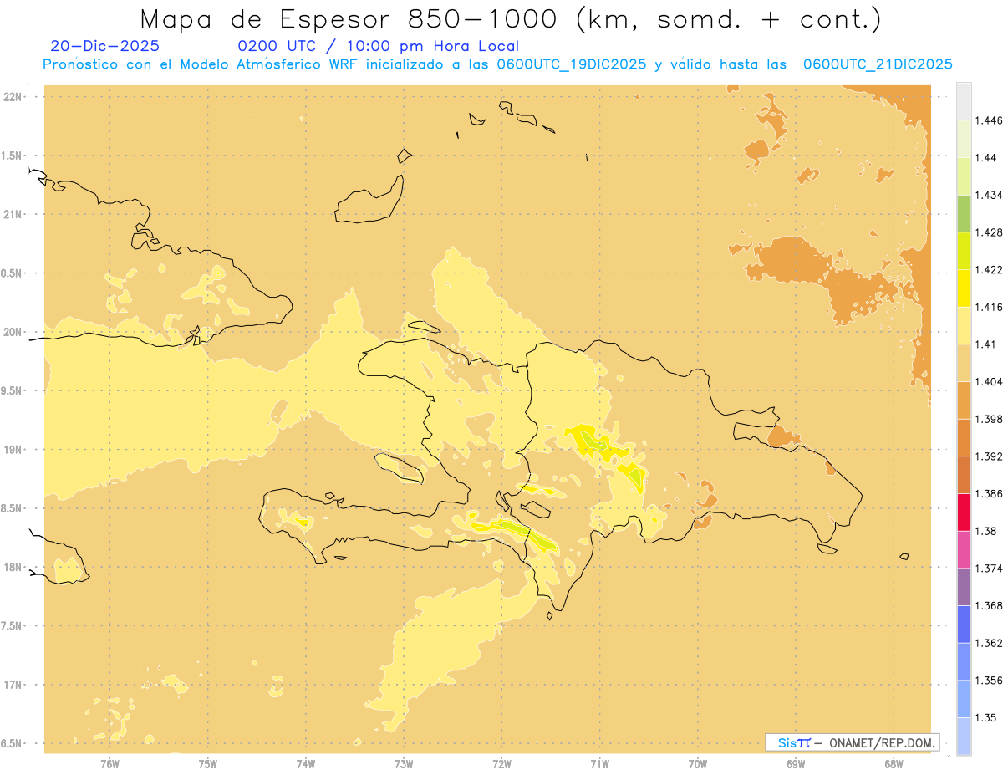Click the purple swatch between 1.368 and 1.374

964,587
